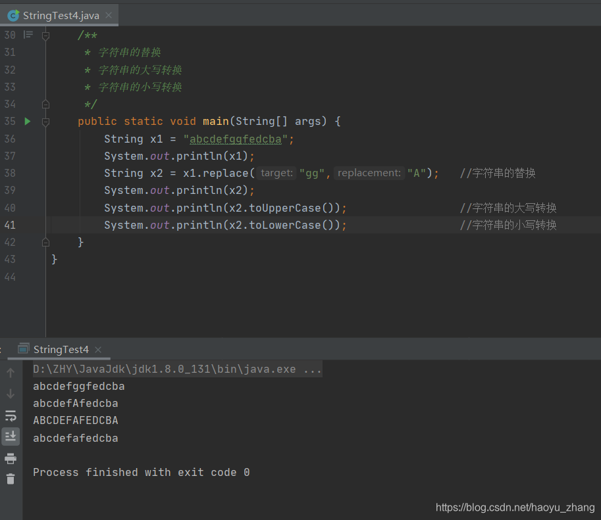Click println(x2) statement on line 39
The width and height of the screenshot is (601, 520).
tap(180, 190)
